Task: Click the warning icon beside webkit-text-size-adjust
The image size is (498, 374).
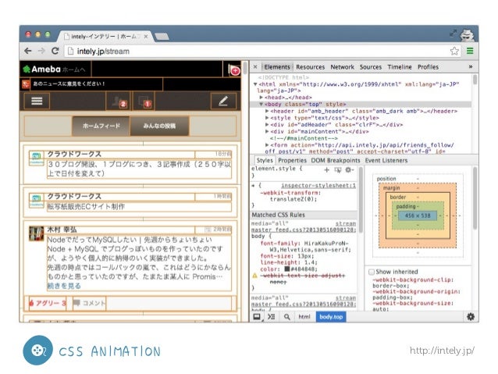Action: 254,276
